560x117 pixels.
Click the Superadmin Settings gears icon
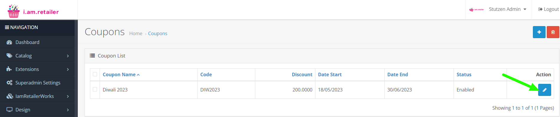point(9,83)
